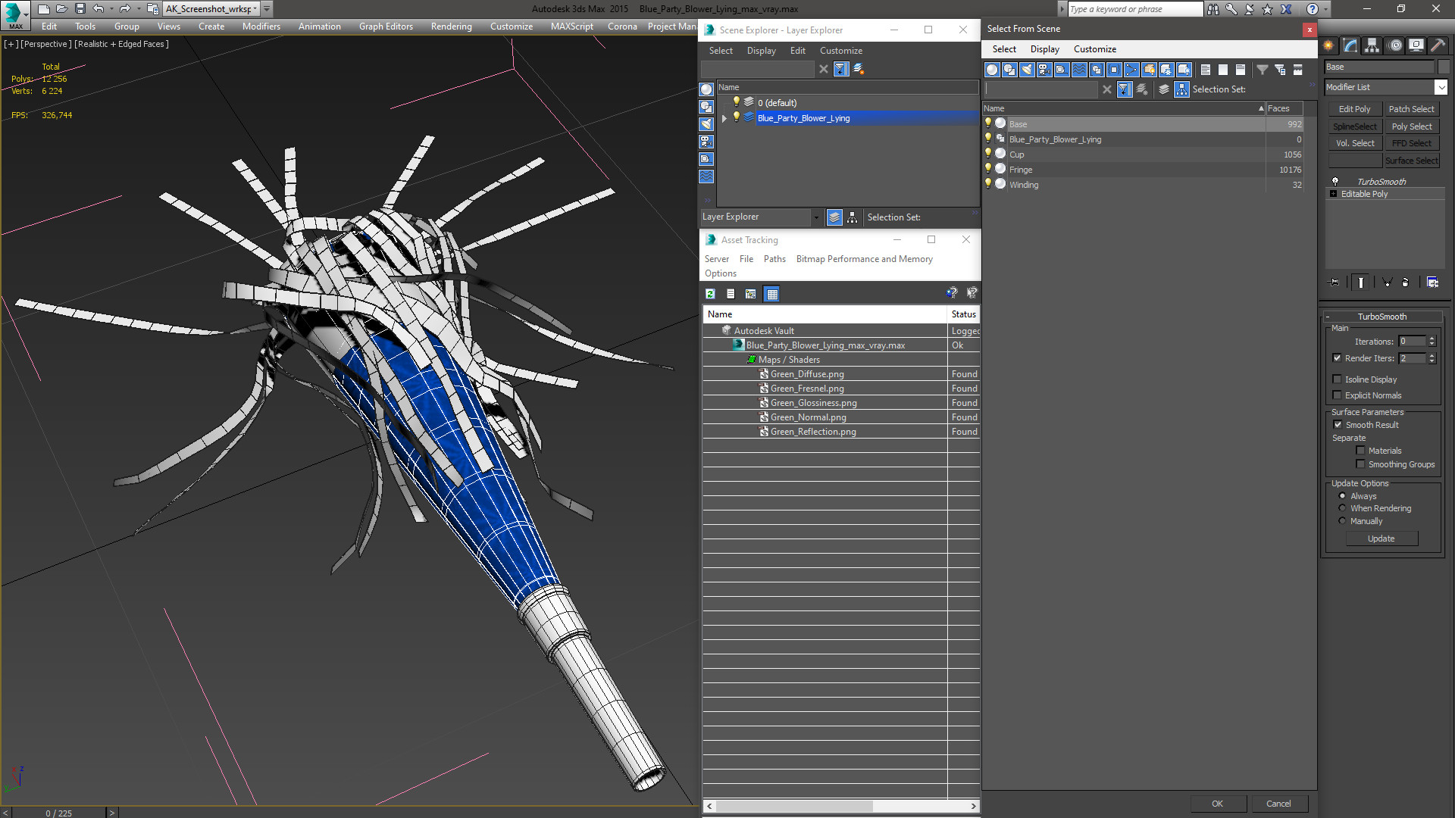Expand Editable Poly plus in modifier stack
The width and height of the screenshot is (1455, 818).
(x=1334, y=194)
